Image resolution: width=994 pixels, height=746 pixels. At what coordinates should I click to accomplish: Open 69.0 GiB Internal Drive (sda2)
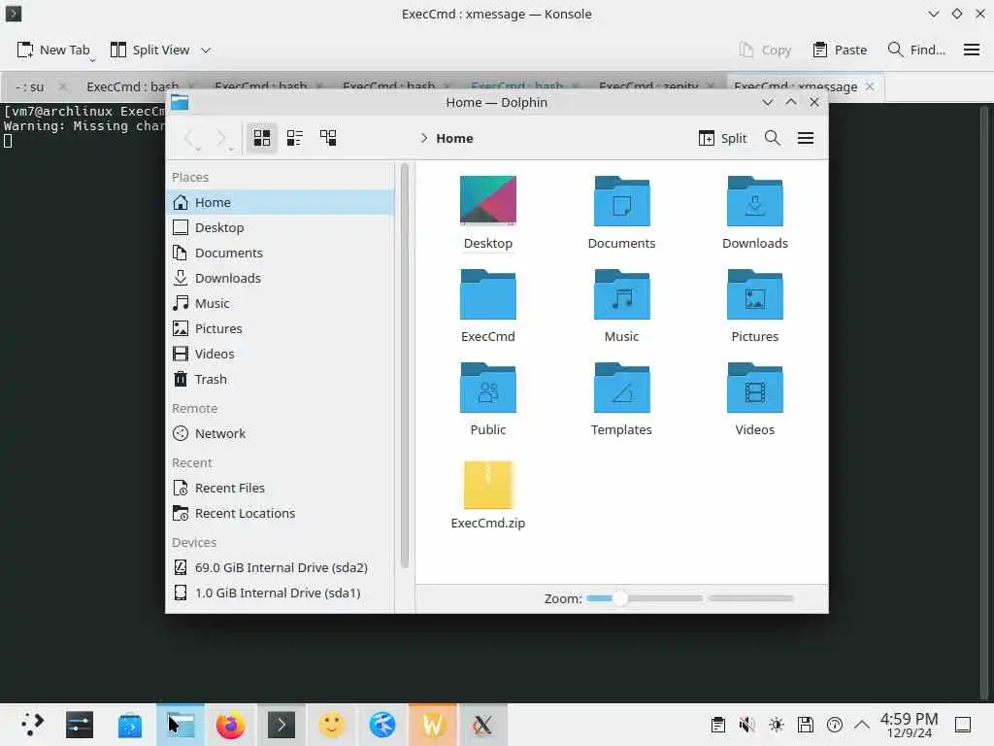pos(280,567)
